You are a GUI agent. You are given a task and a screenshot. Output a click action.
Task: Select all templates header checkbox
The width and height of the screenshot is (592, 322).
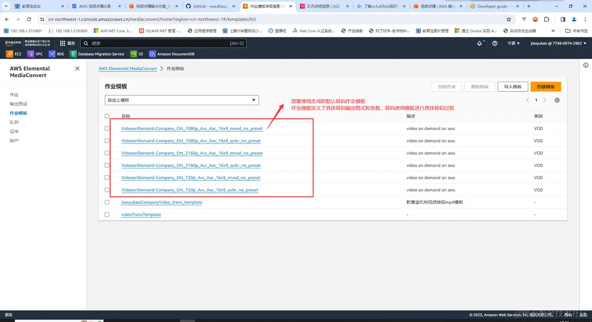click(107, 116)
